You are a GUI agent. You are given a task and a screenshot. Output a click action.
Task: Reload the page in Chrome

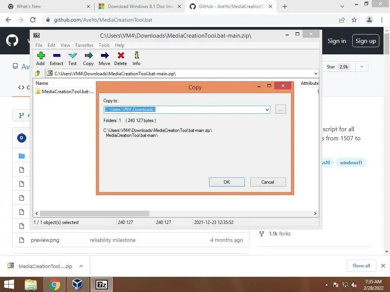[33, 20]
